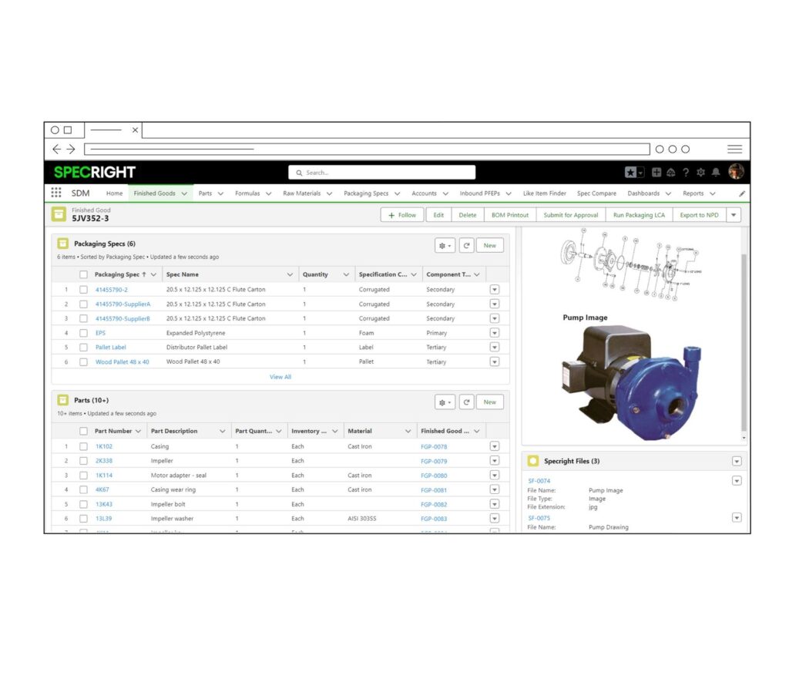Refresh the Parts list
789x679 pixels.
(x=466, y=402)
